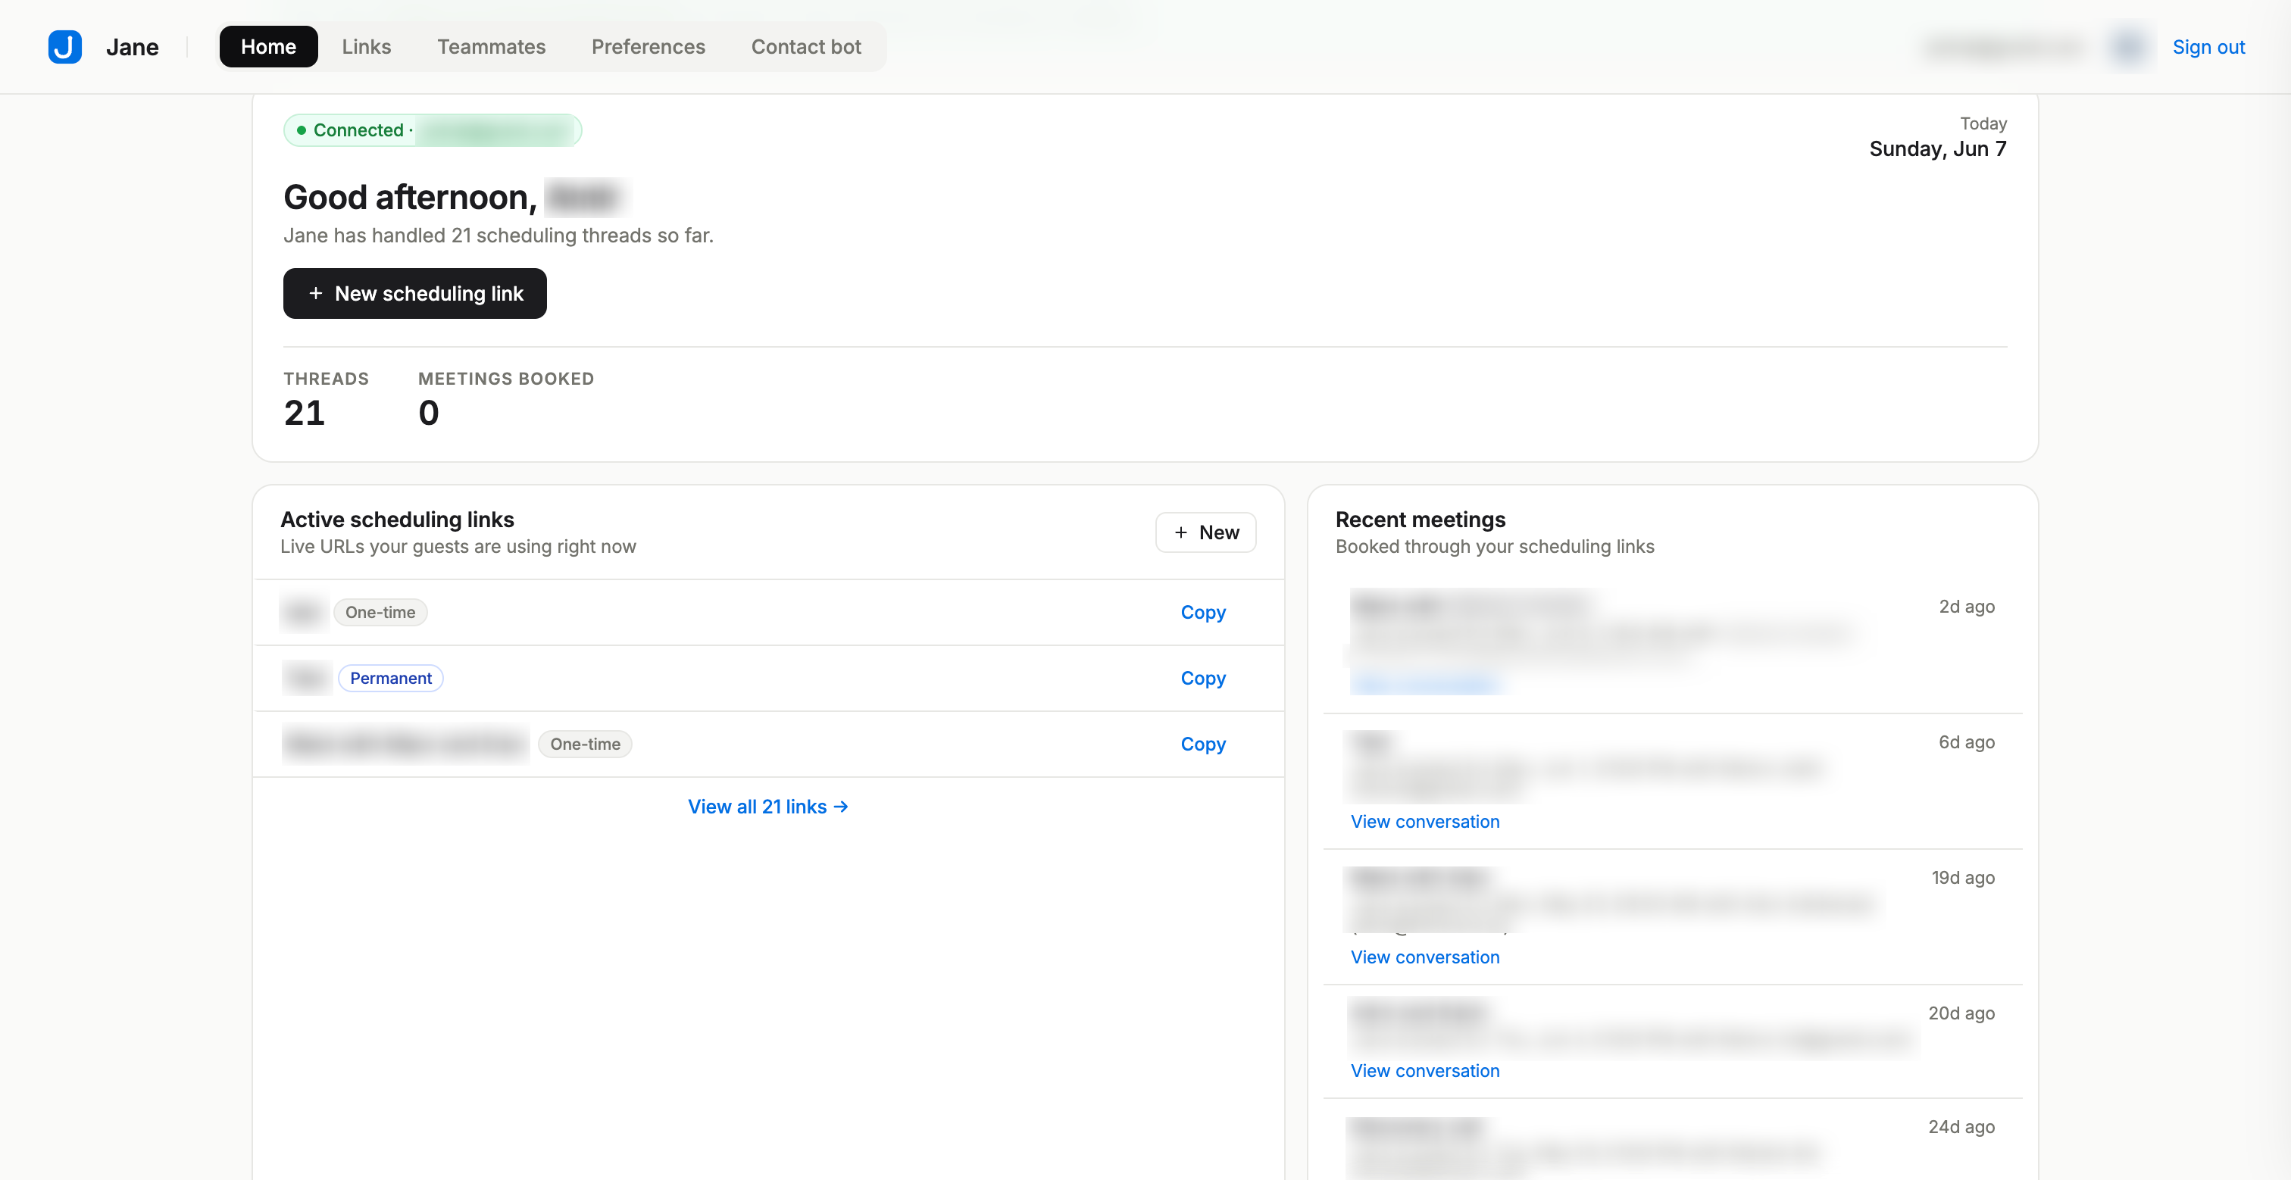View conversation for the 19d ago meeting
Screen dimensions: 2291x1180
click(x=1425, y=957)
